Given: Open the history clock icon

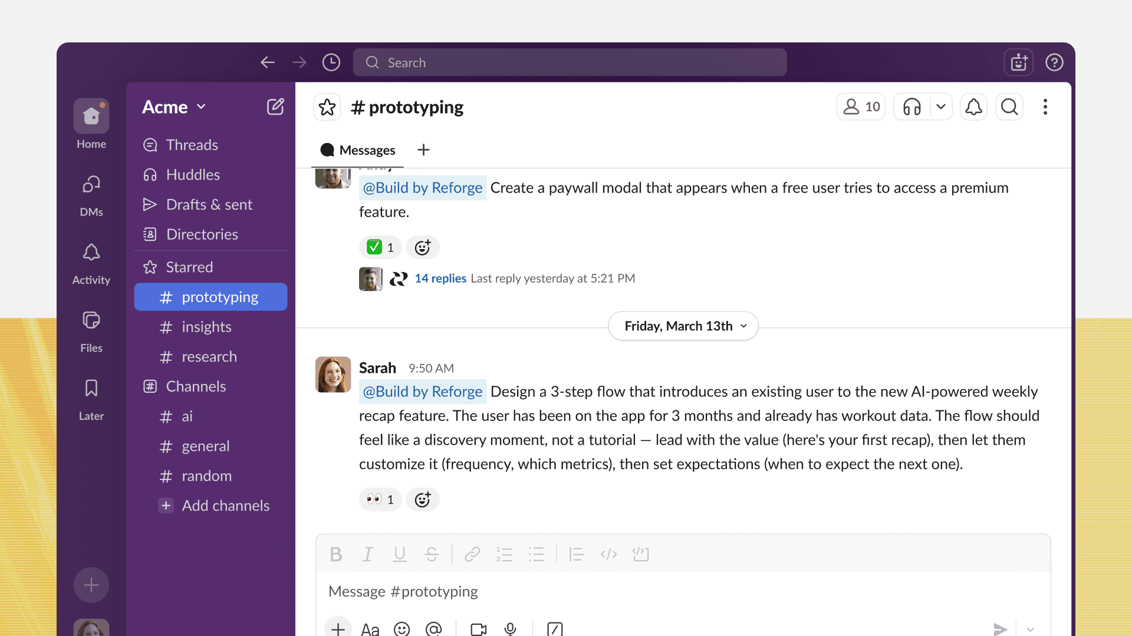Looking at the screenshot, I should pos(331,62).
